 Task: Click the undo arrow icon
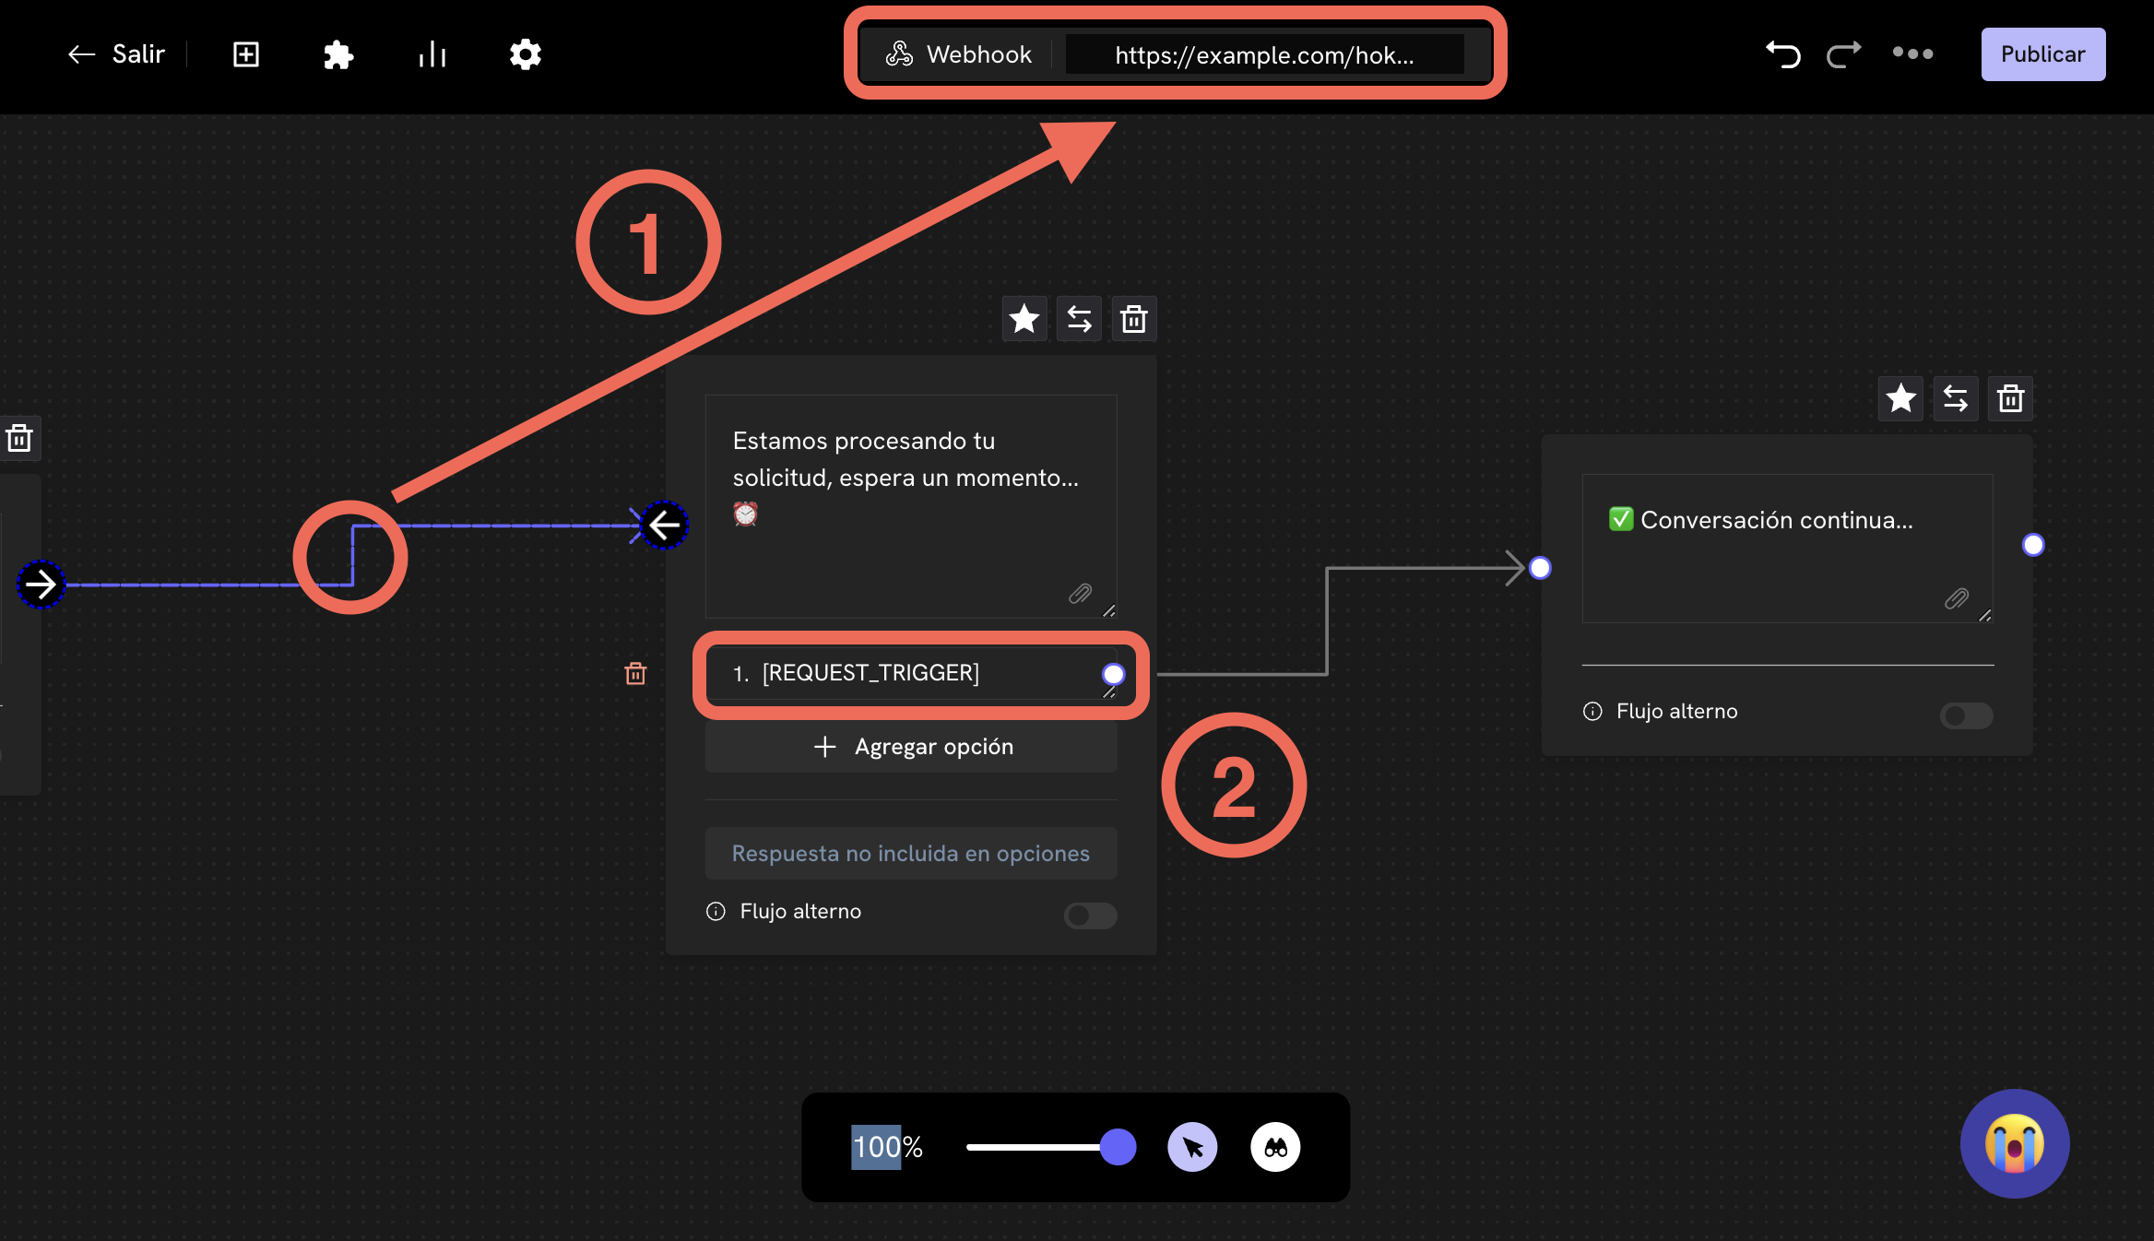tap(1782, 54)
